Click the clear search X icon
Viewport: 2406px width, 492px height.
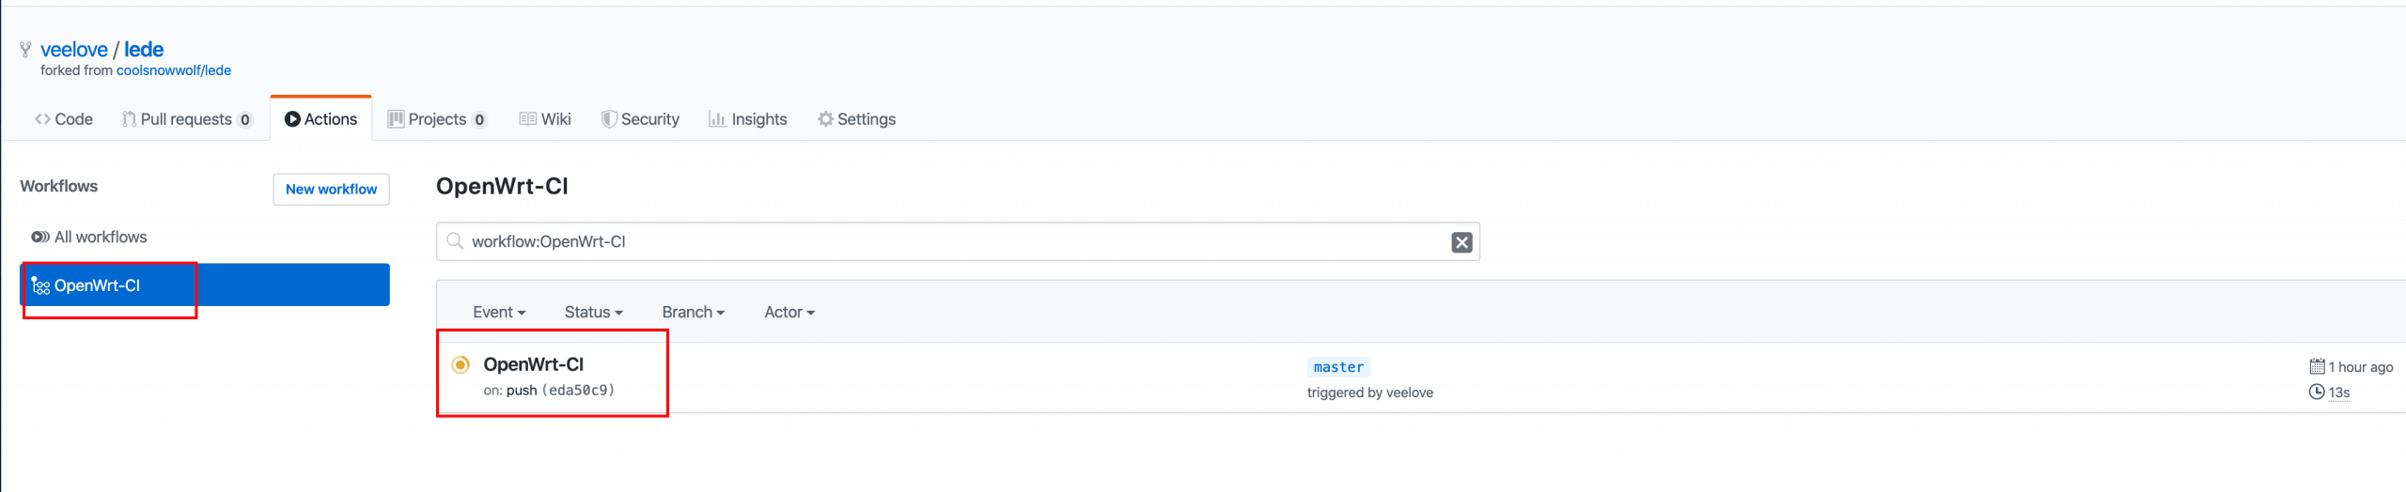click(1461, 242)
